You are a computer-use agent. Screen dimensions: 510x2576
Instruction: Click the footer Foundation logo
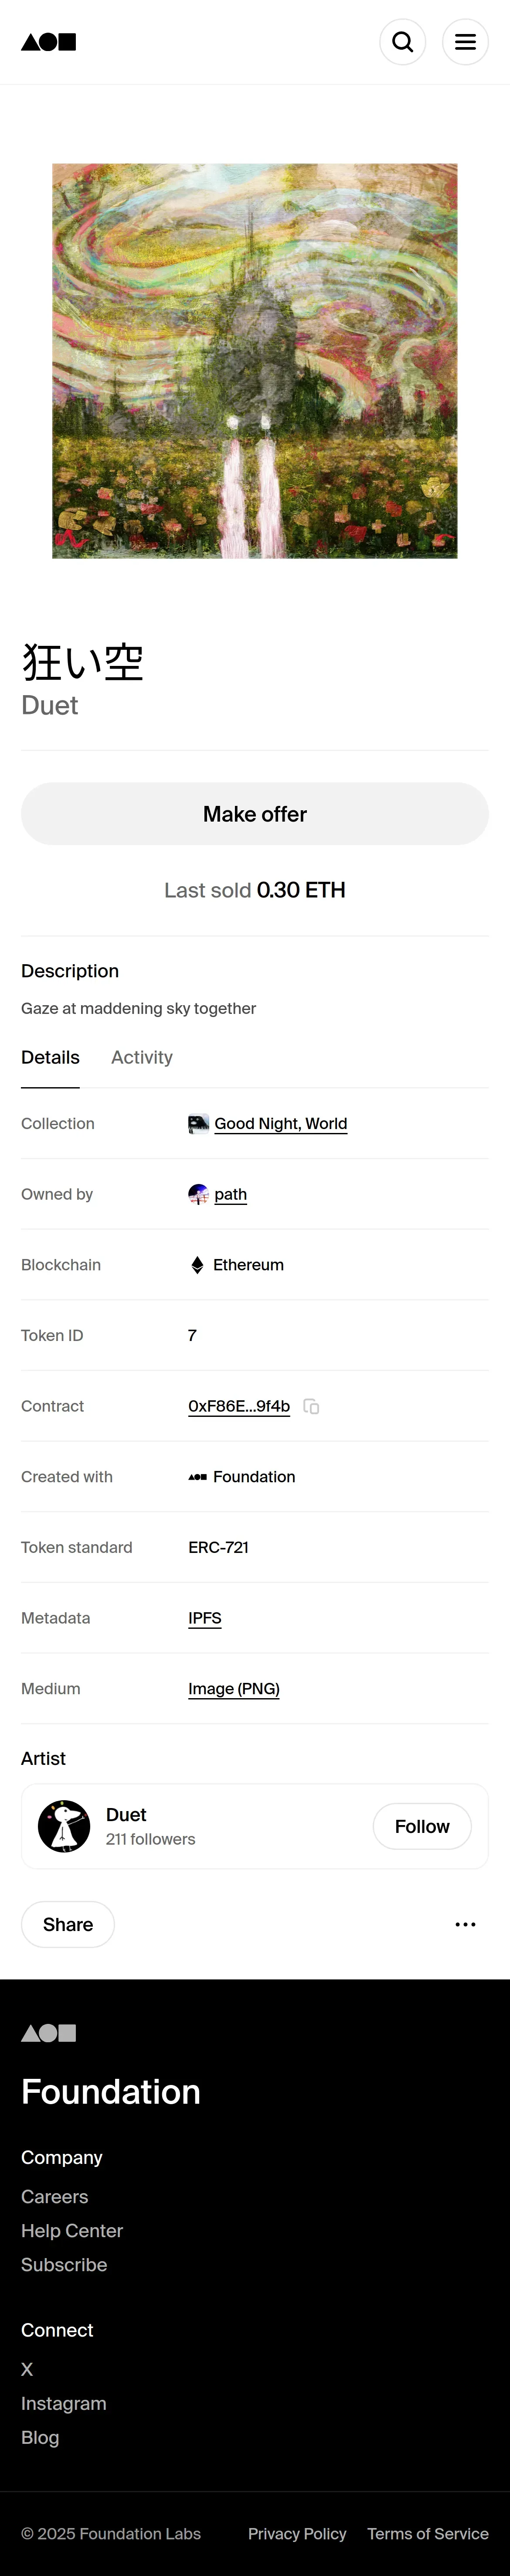48,2033
